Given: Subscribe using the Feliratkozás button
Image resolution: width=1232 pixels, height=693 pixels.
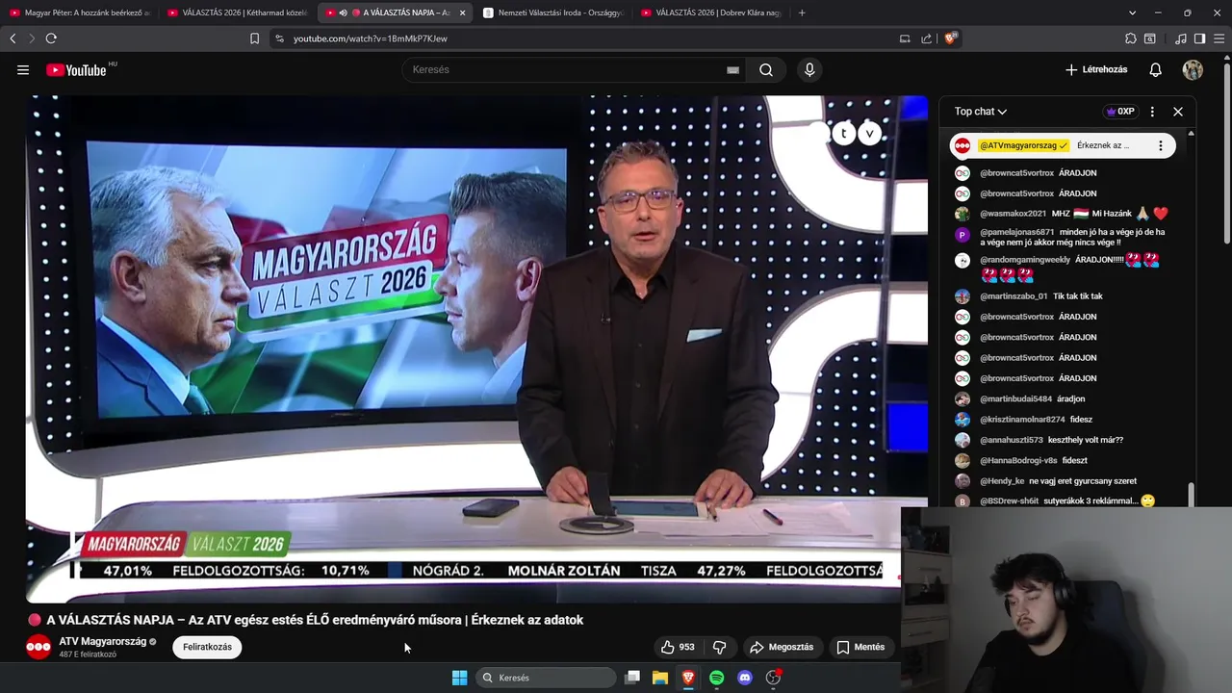Looking at the screenshot, I should click(x=207, y=647).
